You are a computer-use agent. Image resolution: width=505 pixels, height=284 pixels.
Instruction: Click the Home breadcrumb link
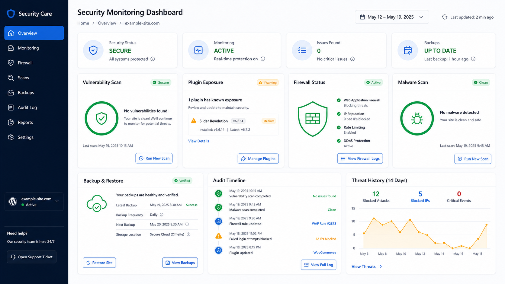point(83,23)
